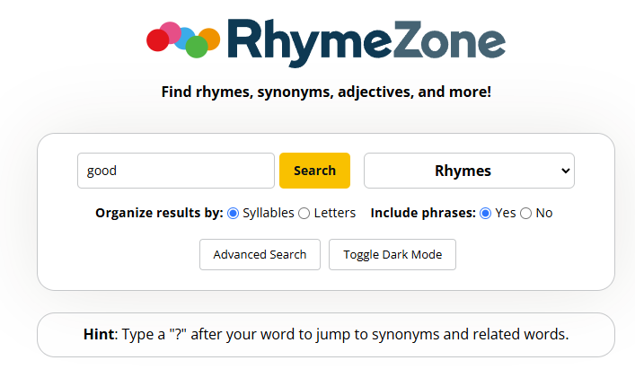Click the tagline "Find rhymes, synonyms, adjectives, and more!"
This screenshot has height=378, width=635.
click(x=326, y=92)
